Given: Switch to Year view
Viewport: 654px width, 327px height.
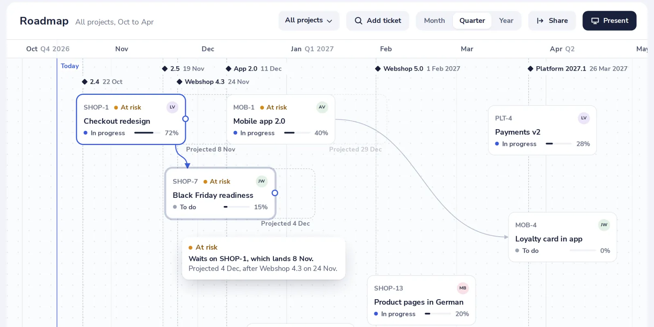Looking at the screenshot, I should coord(506,20).
